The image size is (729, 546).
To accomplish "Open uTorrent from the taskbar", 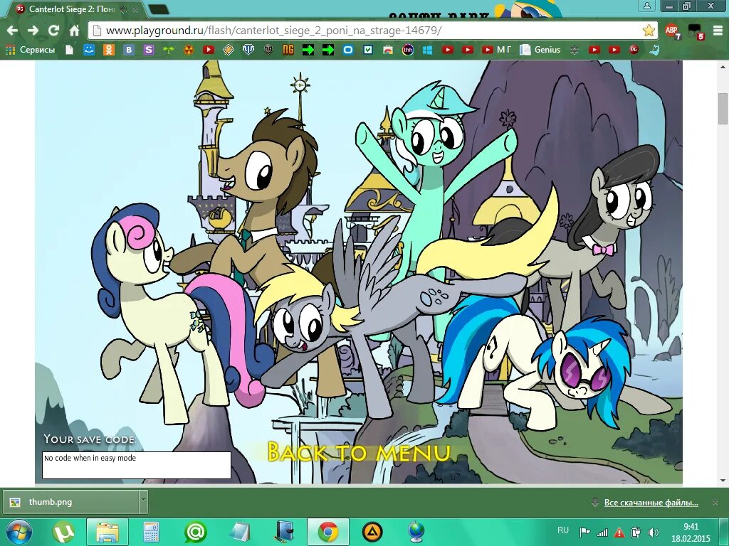I will 63,532.
